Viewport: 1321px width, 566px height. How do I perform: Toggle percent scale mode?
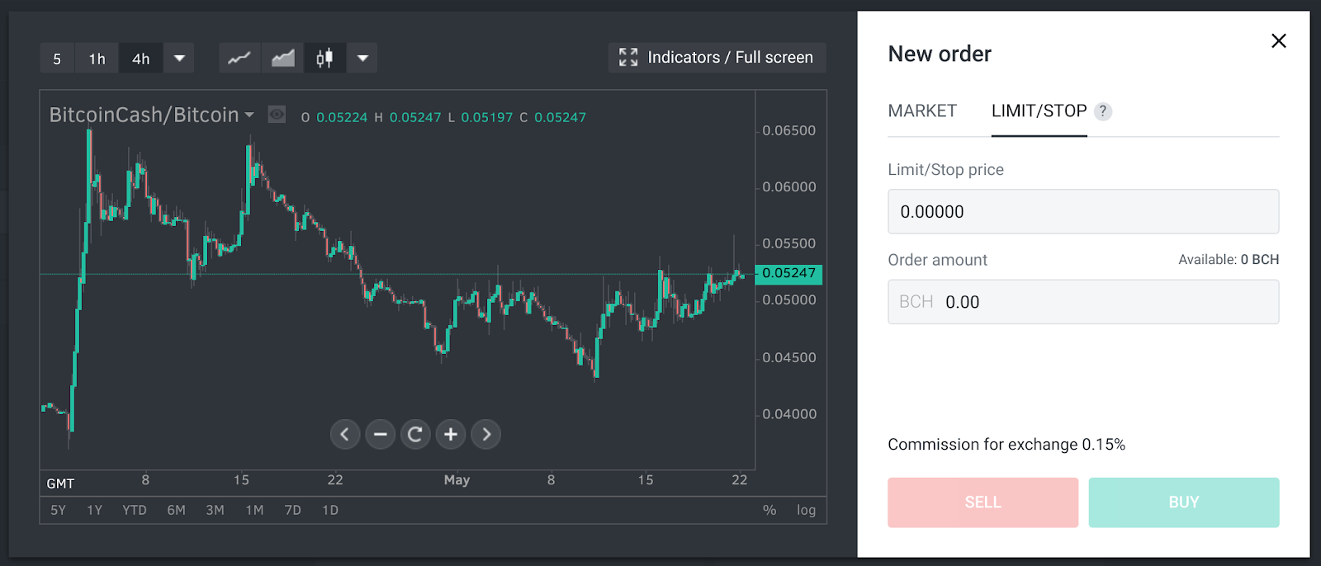tap(769, 510)
